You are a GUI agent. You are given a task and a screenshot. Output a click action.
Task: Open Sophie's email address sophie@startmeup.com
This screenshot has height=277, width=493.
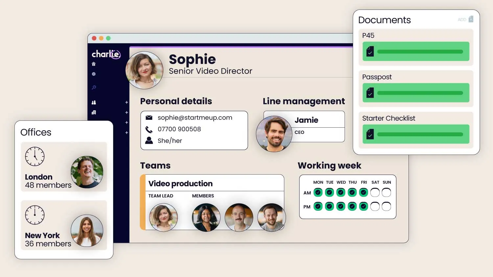tap(195, 117)
